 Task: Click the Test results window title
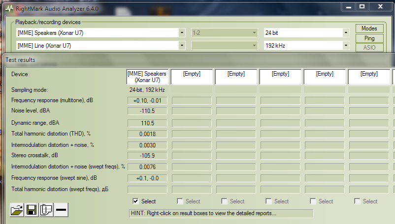pos(20,60)
